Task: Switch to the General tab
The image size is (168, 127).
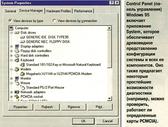Action: click(x=10, y=11)
